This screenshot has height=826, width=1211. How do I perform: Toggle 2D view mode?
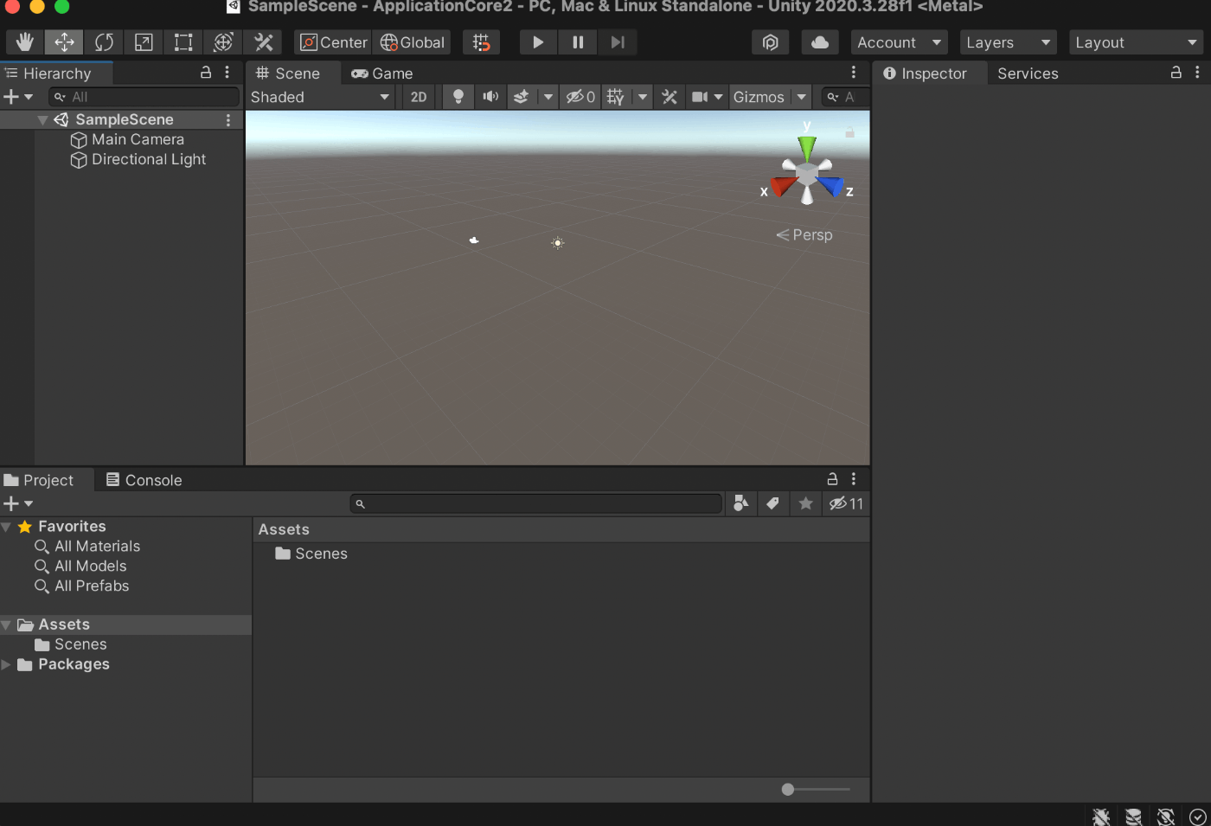click(419, 97)
